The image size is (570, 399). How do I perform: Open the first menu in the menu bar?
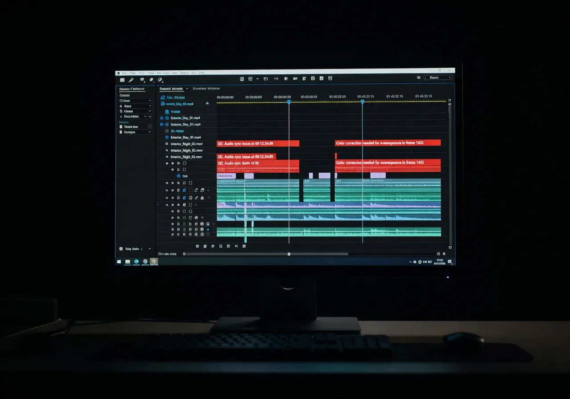tap(124, 73)
